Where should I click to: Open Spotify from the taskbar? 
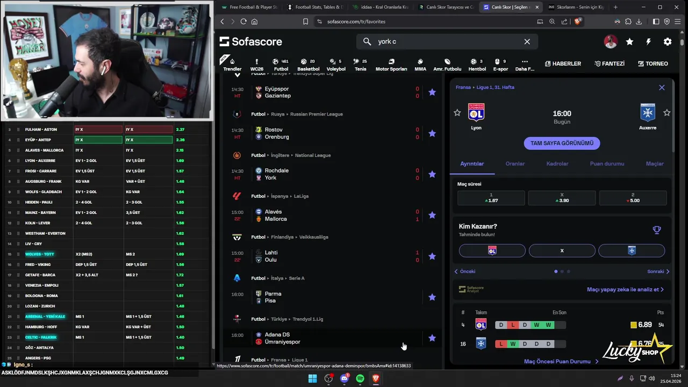(x=360, y=378)
